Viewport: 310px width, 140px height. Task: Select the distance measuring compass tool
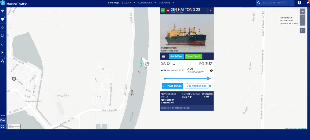(2, 60)
